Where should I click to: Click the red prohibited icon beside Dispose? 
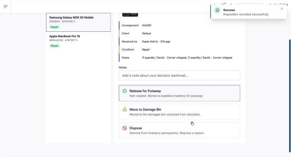click(125, 128)
